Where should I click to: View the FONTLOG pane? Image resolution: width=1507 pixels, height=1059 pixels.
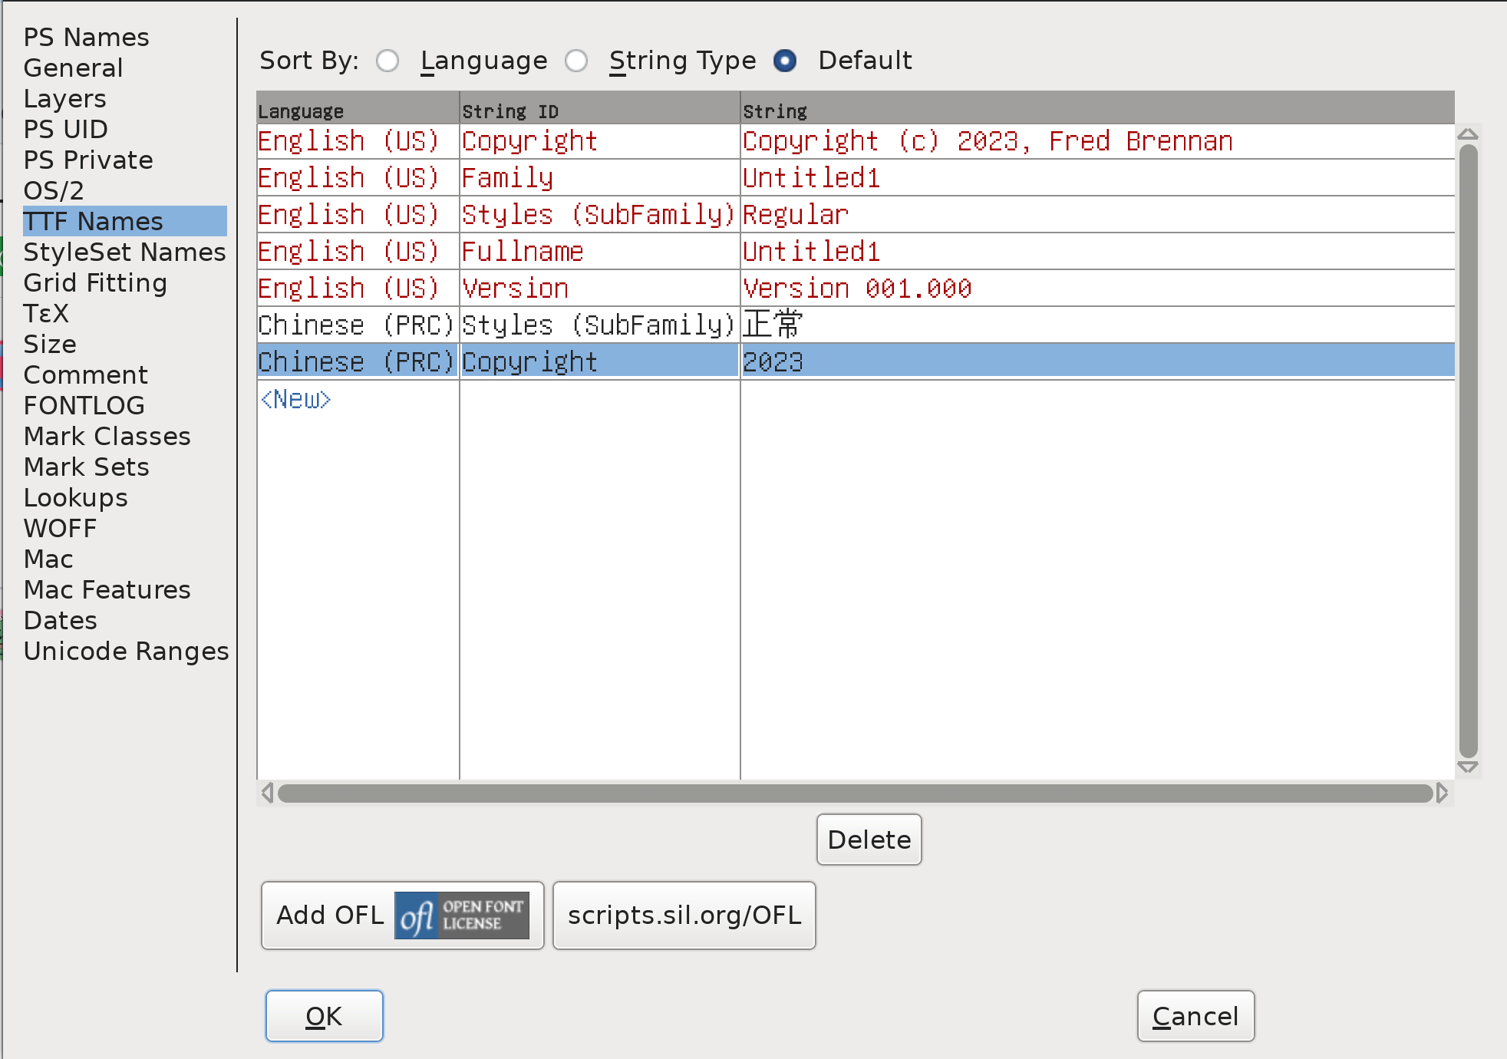tap(84, 405)
